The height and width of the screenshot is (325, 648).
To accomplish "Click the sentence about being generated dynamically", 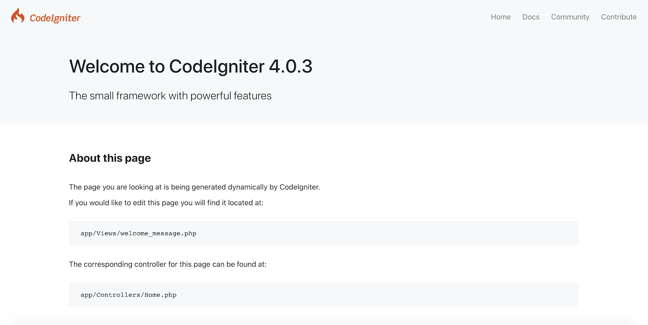I will tap(194, 187).
